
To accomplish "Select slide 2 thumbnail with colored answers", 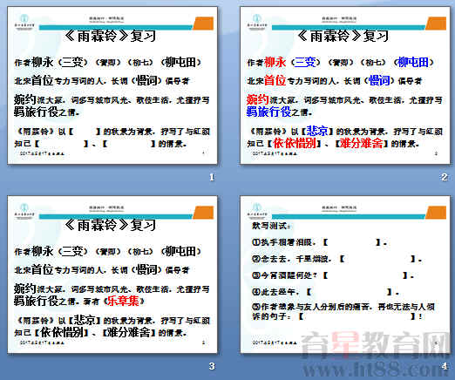I will click(345, 85).
